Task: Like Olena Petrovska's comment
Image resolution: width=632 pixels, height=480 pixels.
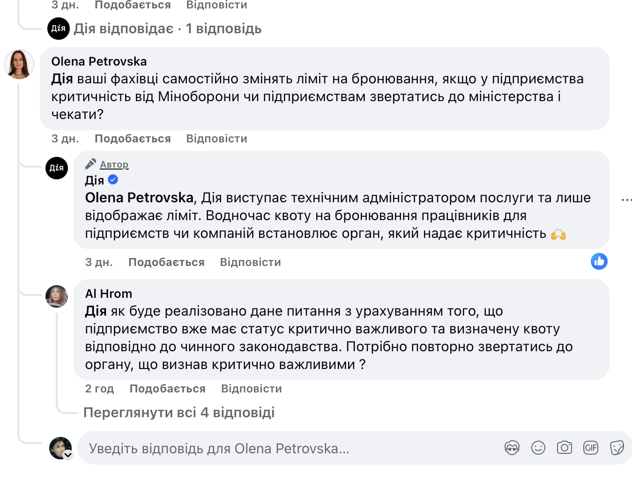Action: [x=133, y=139]
